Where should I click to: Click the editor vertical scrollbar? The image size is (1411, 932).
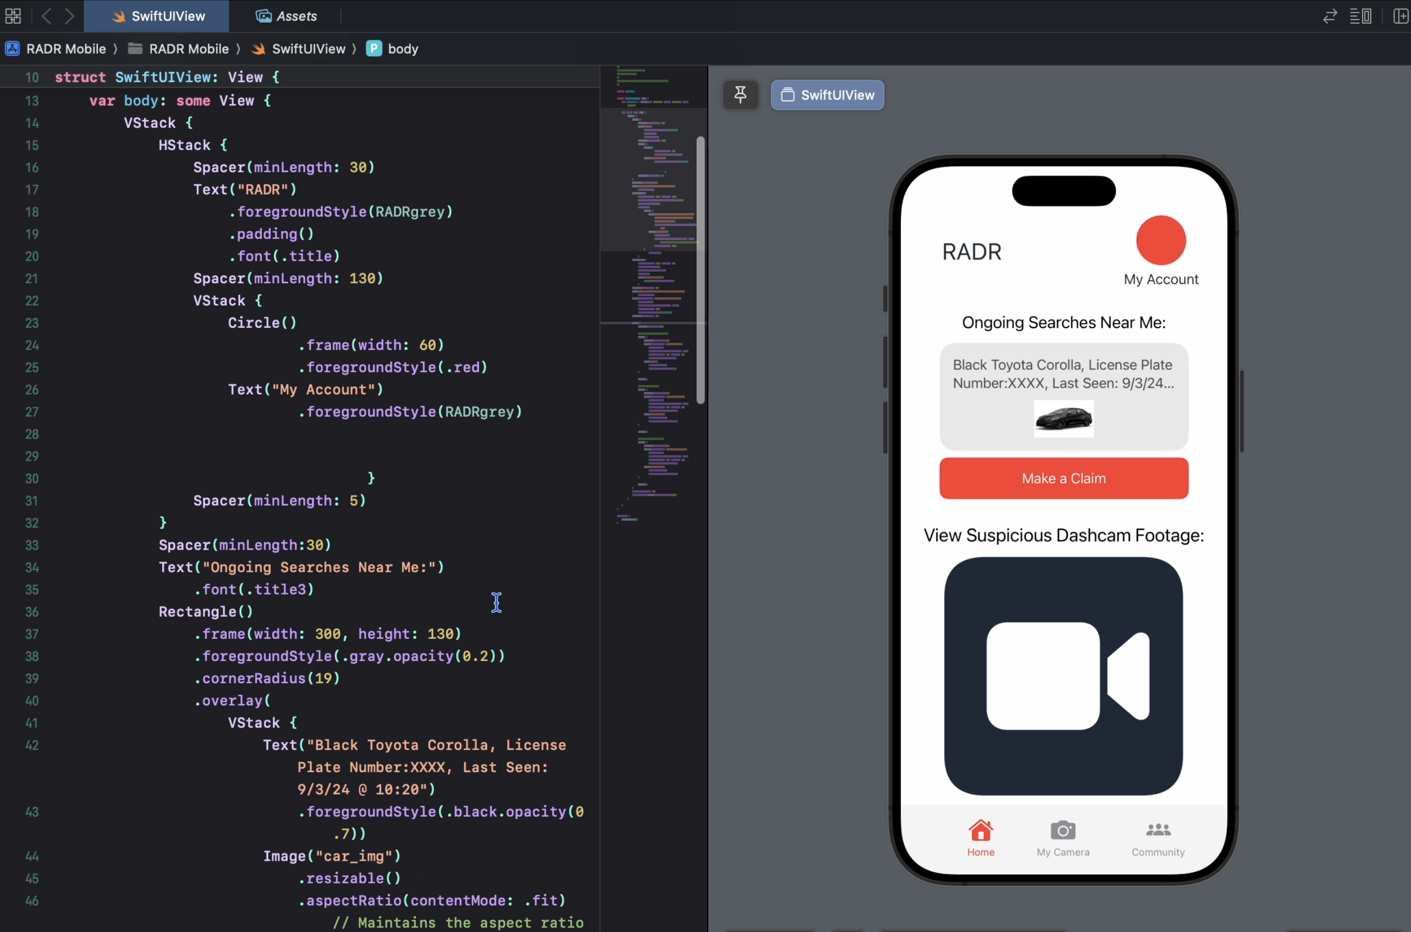(700, 270)
